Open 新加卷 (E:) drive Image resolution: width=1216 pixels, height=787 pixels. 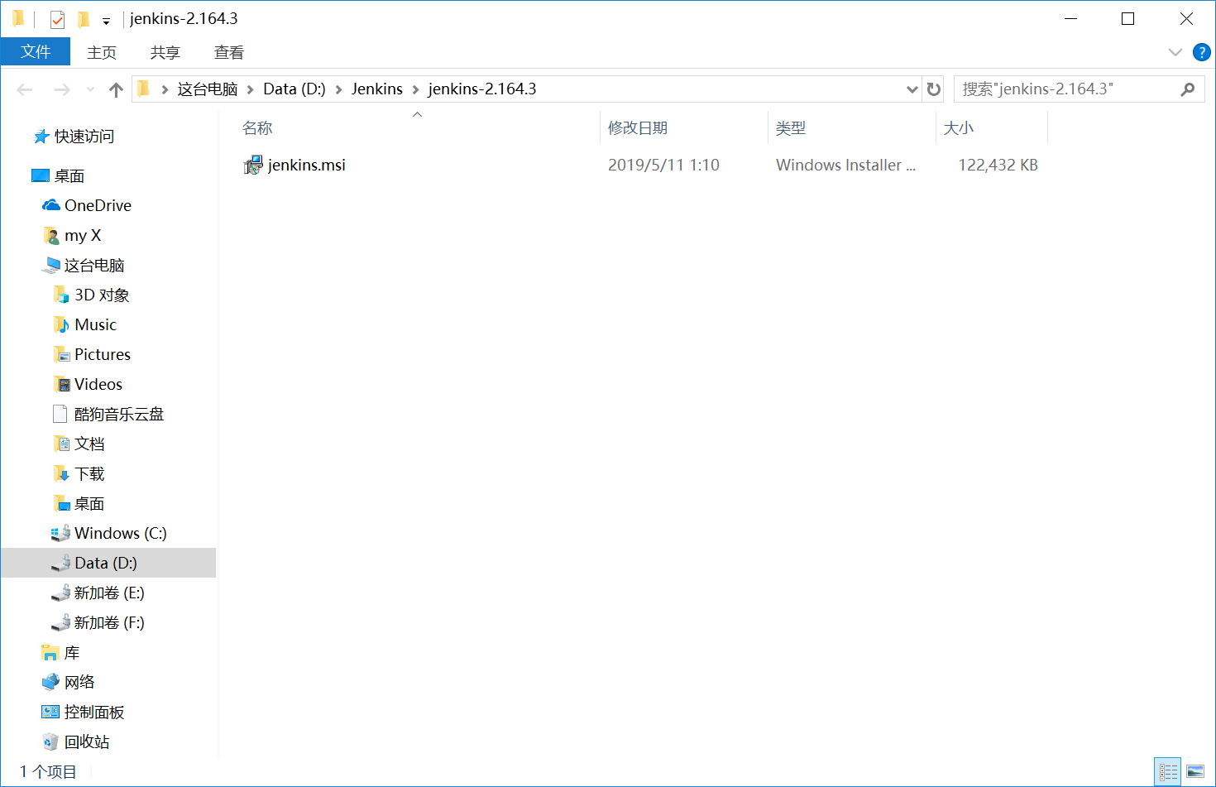pos(109,593)
